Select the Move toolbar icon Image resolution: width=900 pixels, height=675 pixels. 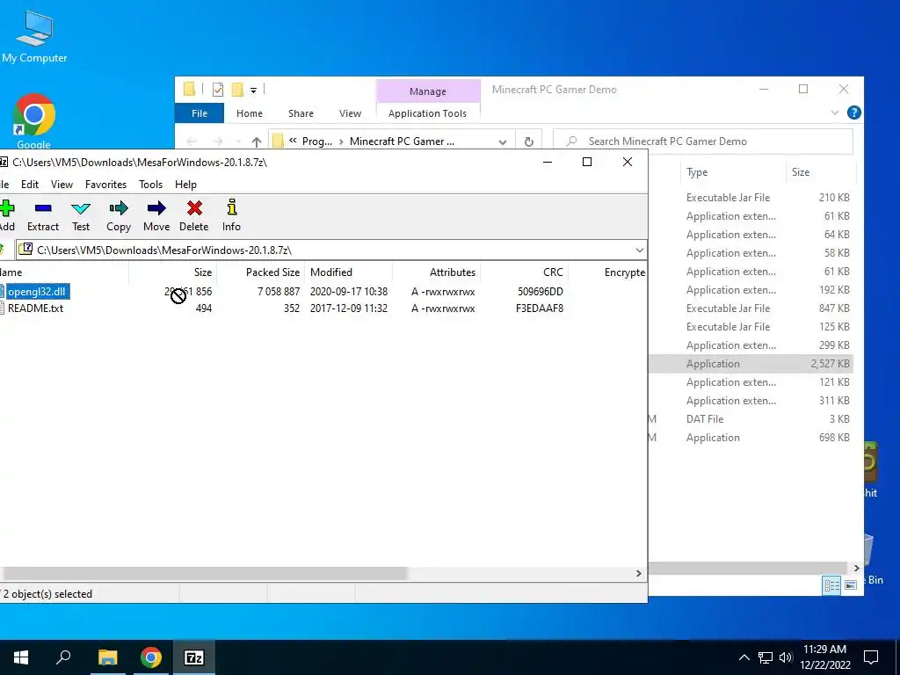pyautogui.click(x=156, y=216)
